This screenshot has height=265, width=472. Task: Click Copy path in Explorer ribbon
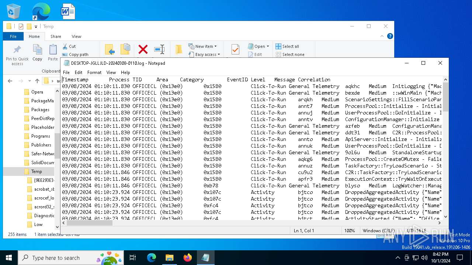click(75, 54)
